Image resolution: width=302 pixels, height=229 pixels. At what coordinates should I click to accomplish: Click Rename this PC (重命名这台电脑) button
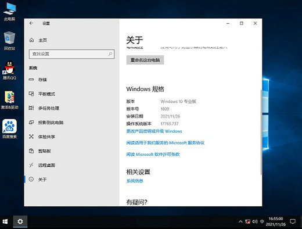pyautogui.click(x=145, y=60)
